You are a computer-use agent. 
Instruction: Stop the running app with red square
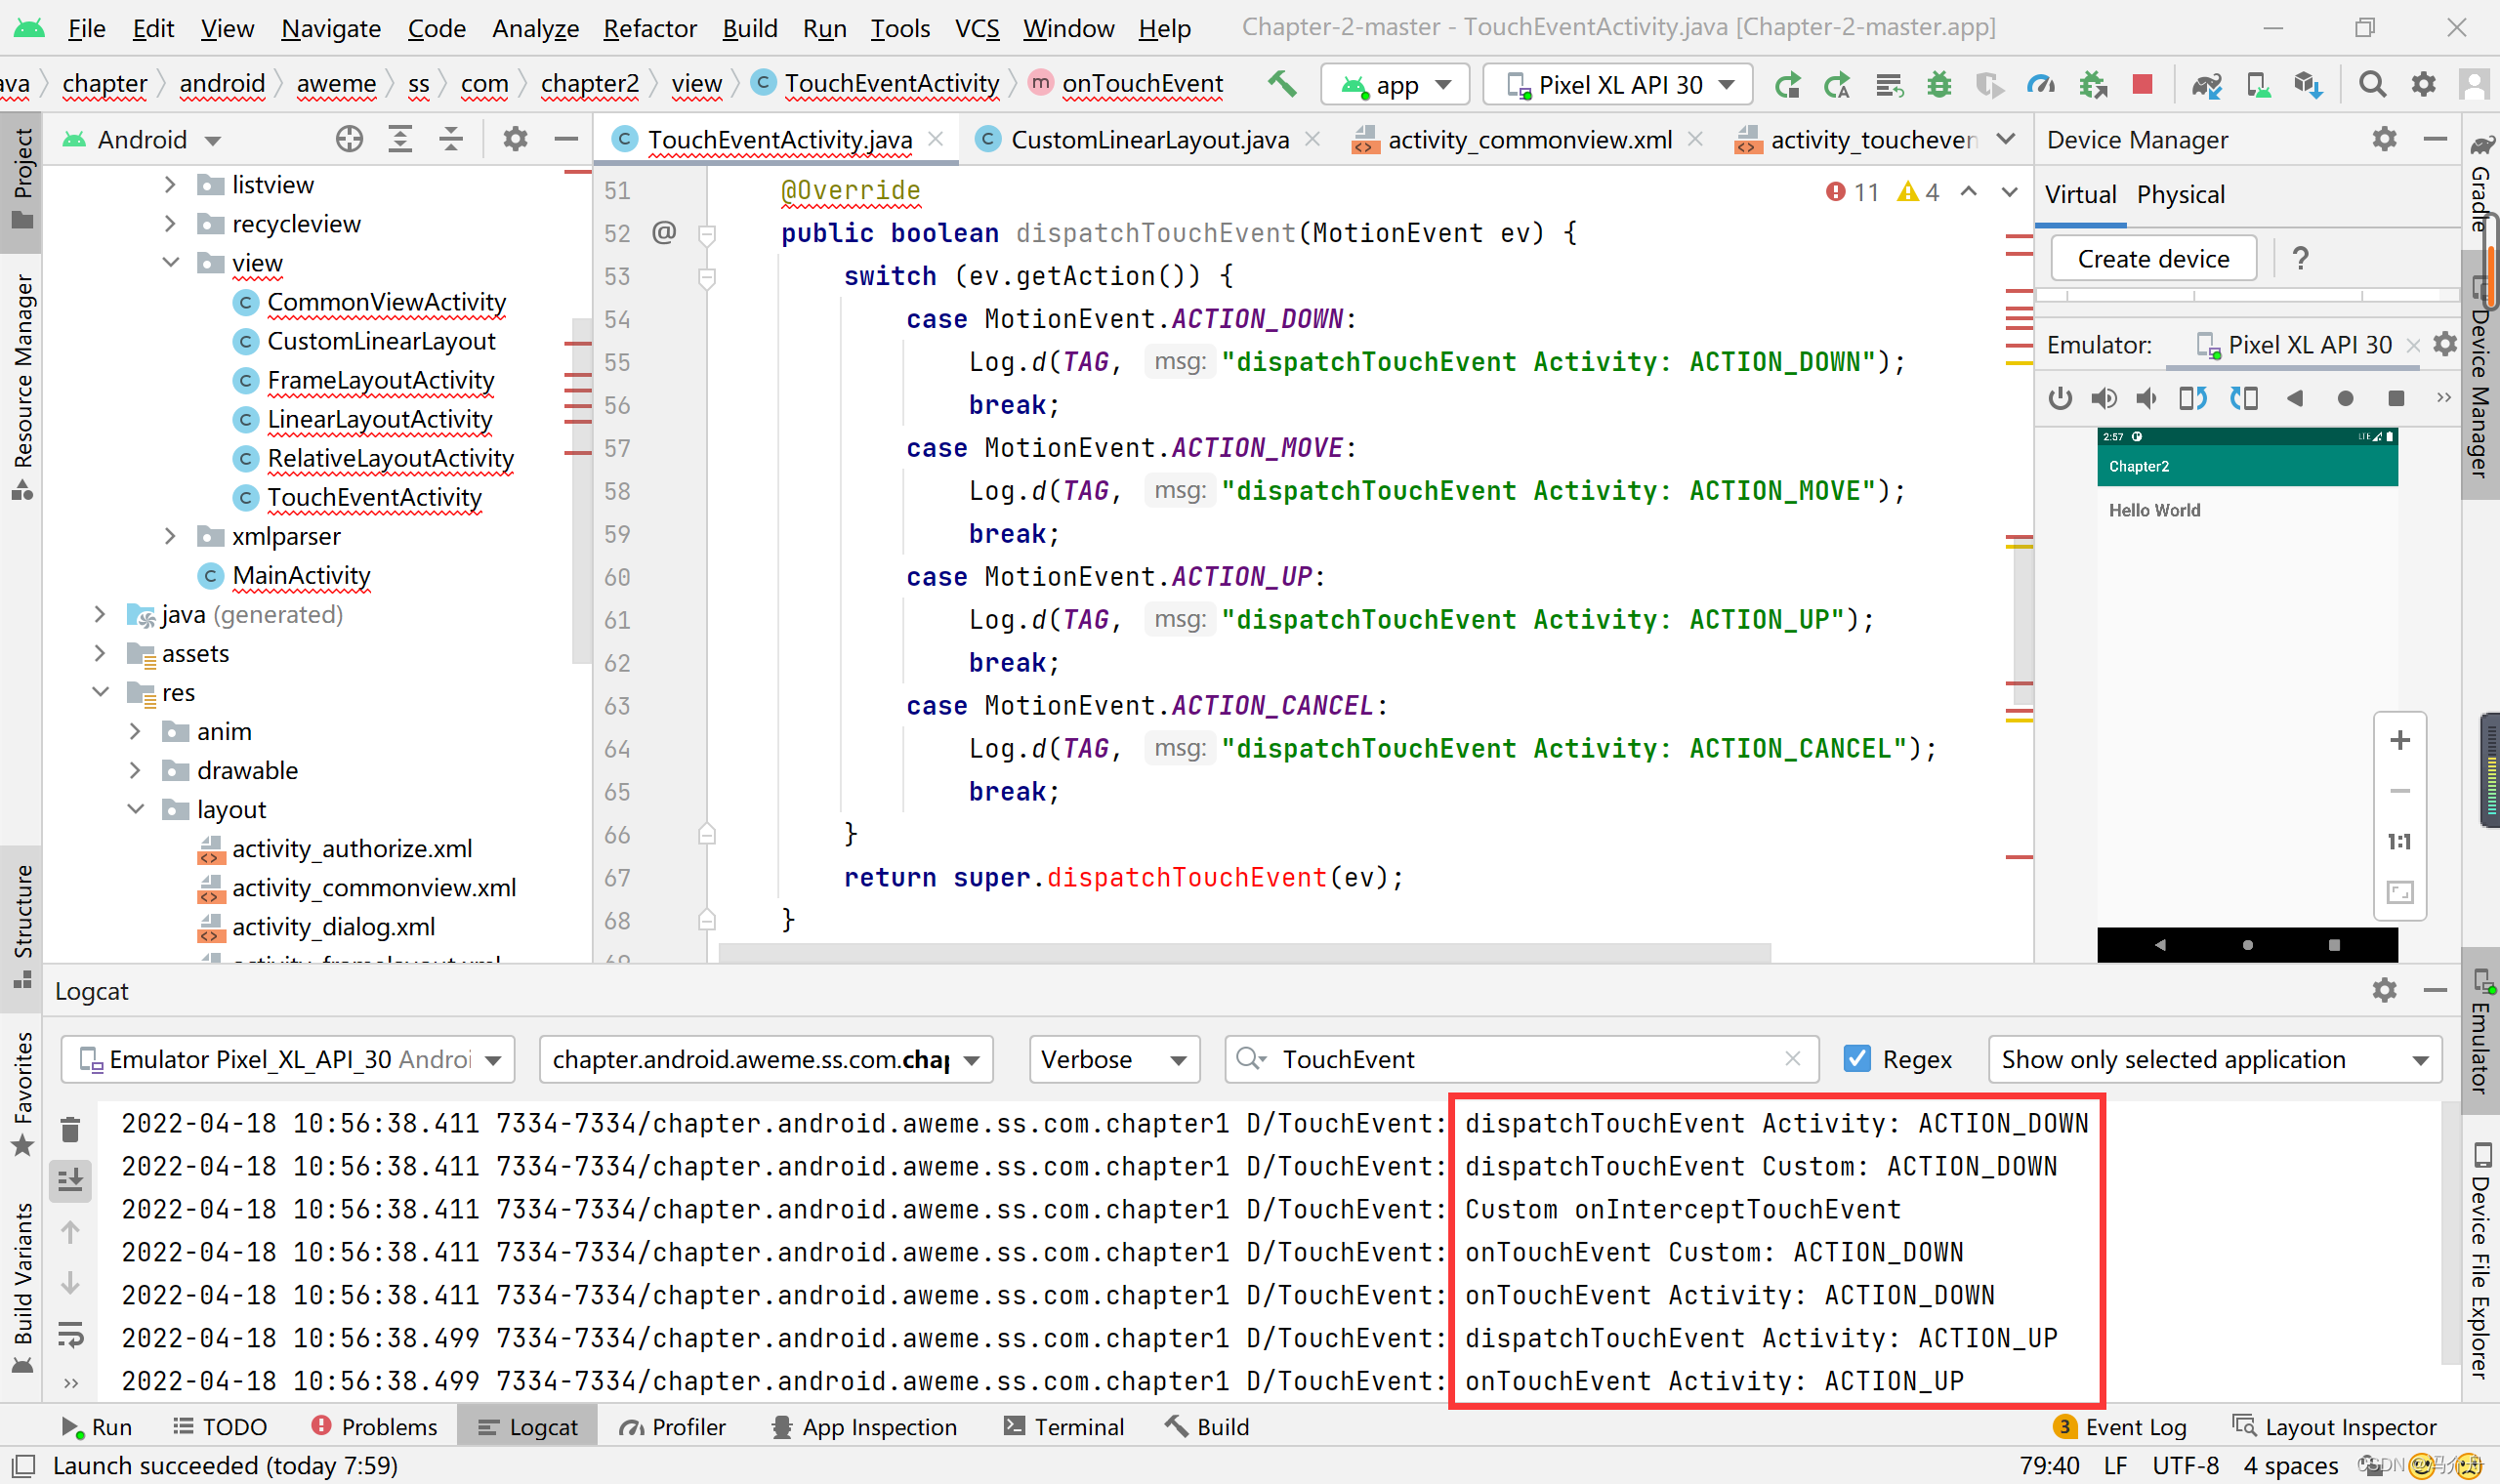[2141, 84]
